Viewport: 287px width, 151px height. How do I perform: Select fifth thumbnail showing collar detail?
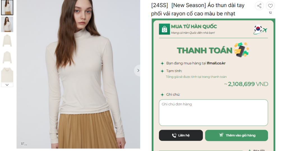pyautogui.click(x=7, y=74)
